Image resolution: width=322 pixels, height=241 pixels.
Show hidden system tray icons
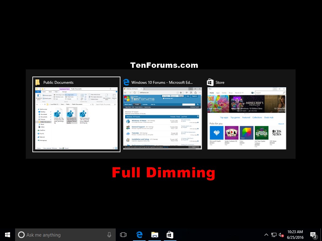(266, 235)
